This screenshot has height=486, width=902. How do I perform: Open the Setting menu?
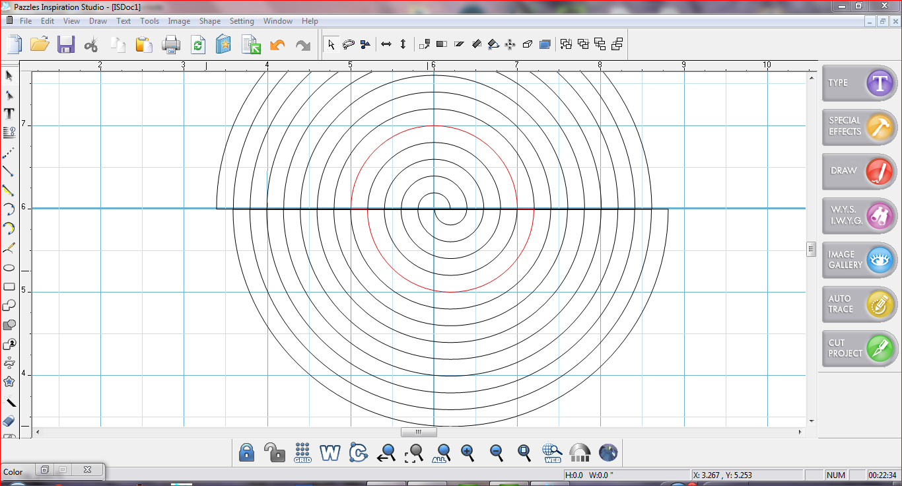[242, 21]
